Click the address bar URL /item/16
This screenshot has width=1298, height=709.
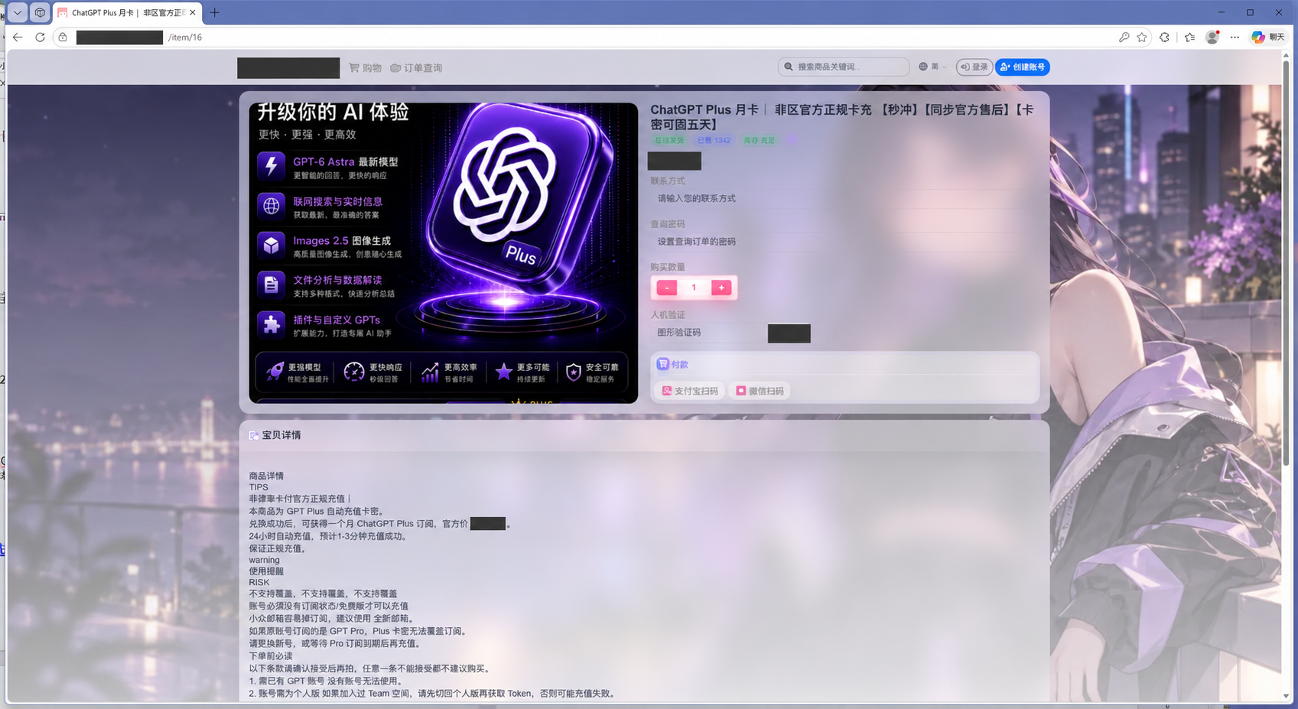(x=185, y=37)
